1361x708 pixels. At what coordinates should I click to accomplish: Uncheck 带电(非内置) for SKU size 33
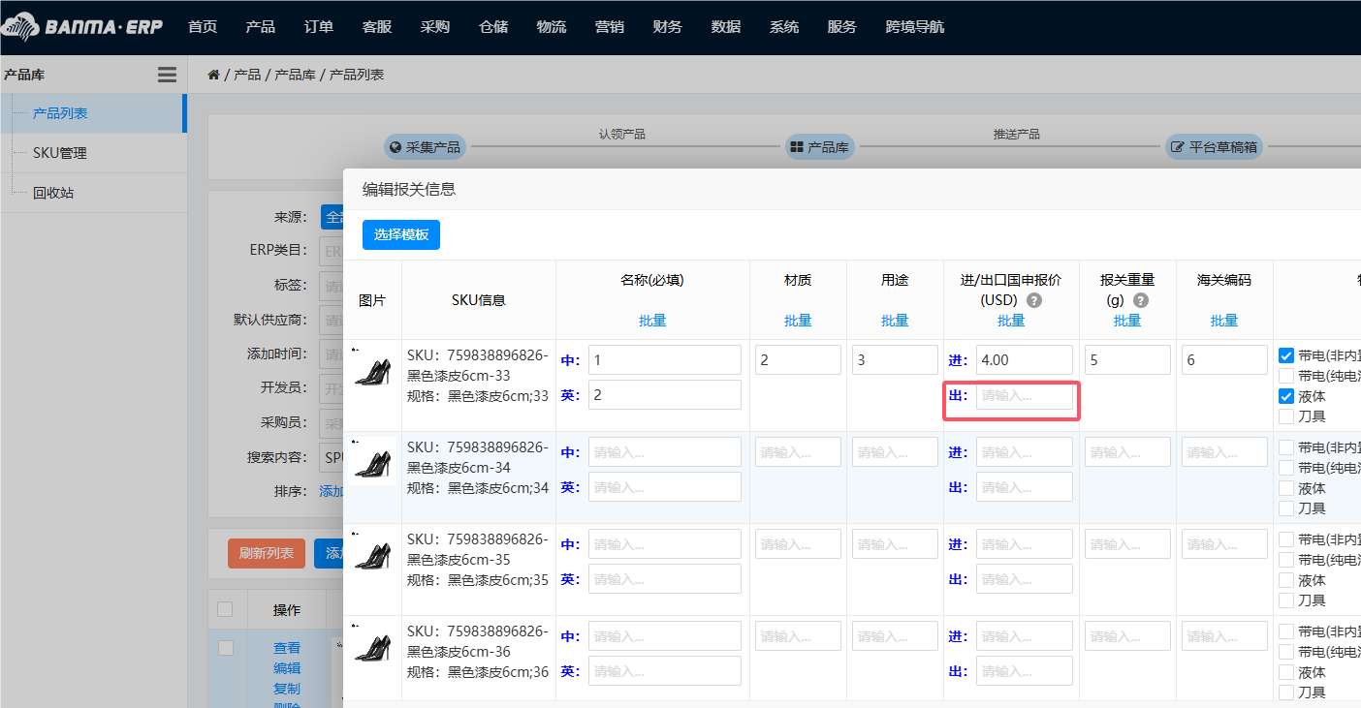(x=1286, y=355)
